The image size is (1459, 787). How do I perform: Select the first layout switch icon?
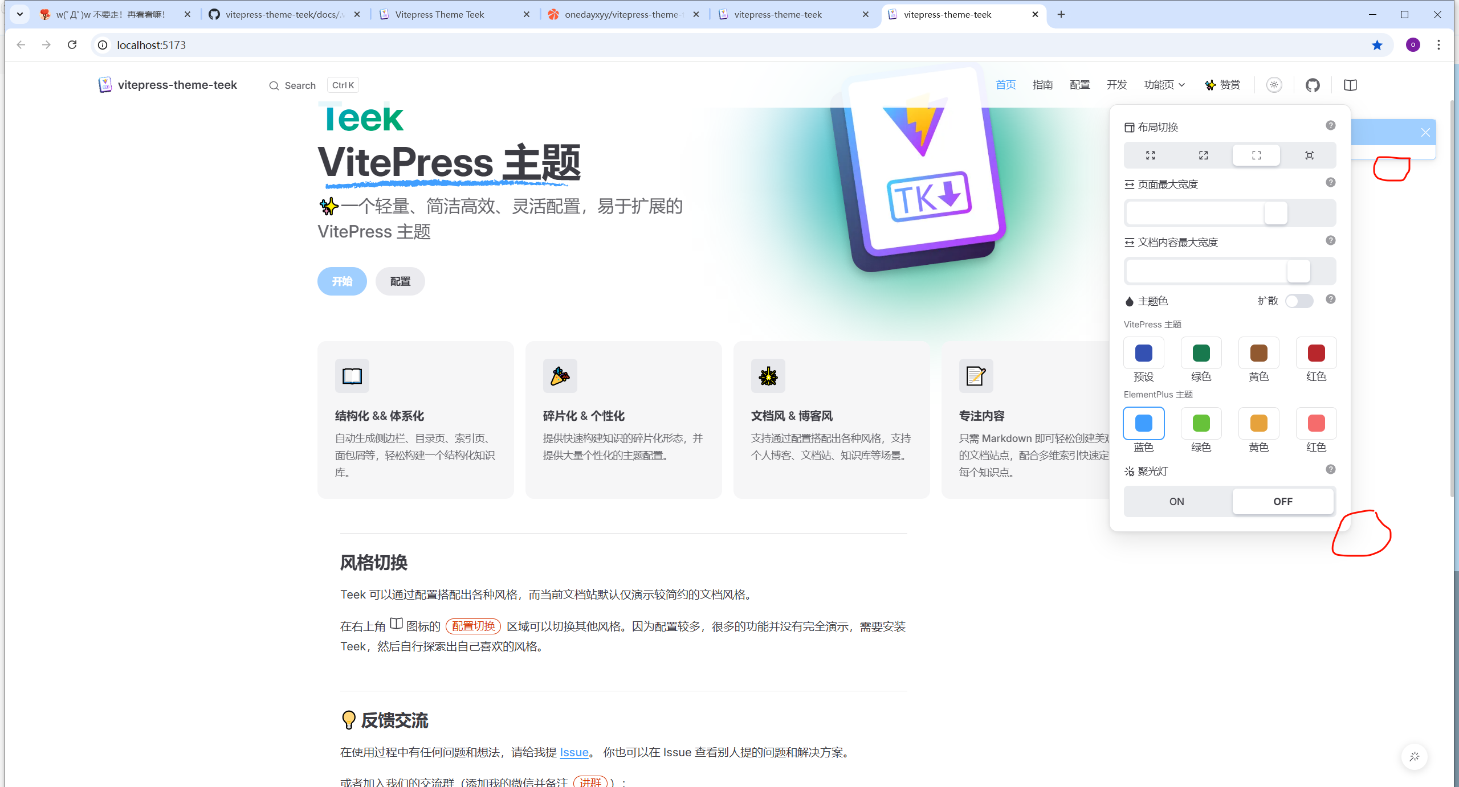coord(1150,155)
